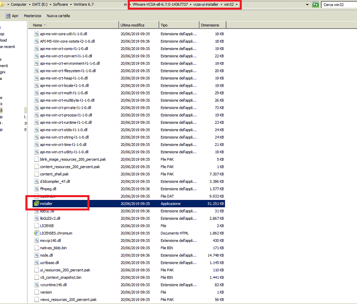Select the file api-ms-win-crt-time-l1-1-0.dll by name
357x304 pixels.
(x=63, y=144)
